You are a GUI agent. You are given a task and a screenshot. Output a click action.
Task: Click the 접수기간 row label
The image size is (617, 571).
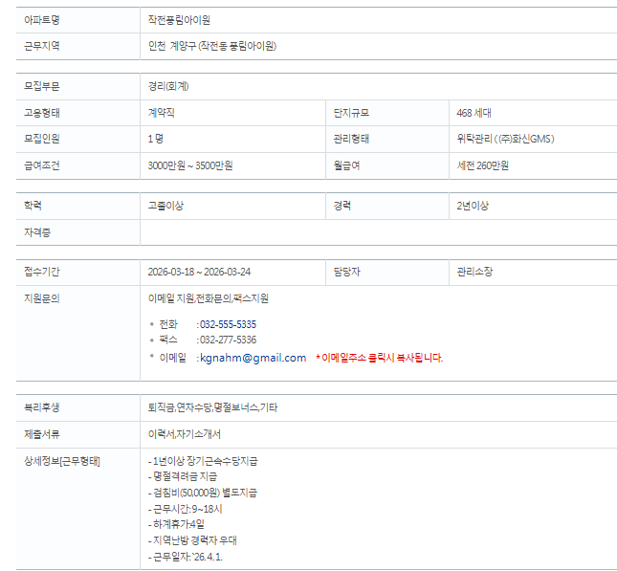click(x=42, y=272)
